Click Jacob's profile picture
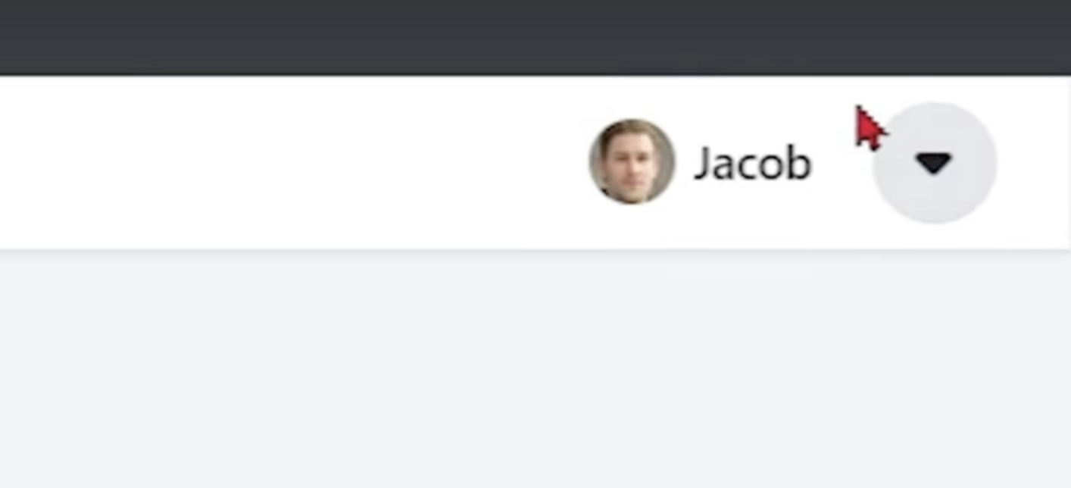1071x488 pixels. (x=632, y=161)
